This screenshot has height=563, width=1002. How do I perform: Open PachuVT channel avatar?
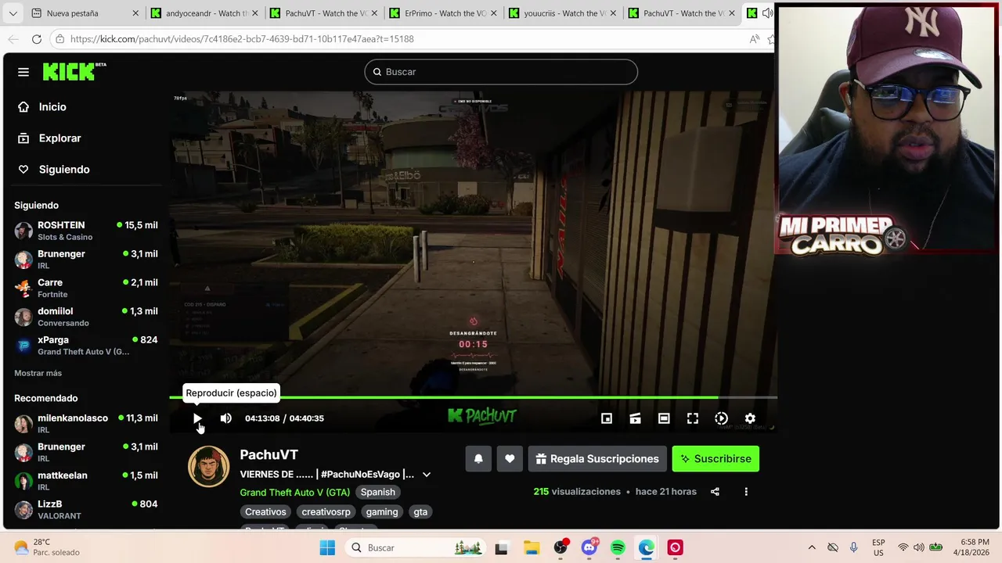point(208,466)
